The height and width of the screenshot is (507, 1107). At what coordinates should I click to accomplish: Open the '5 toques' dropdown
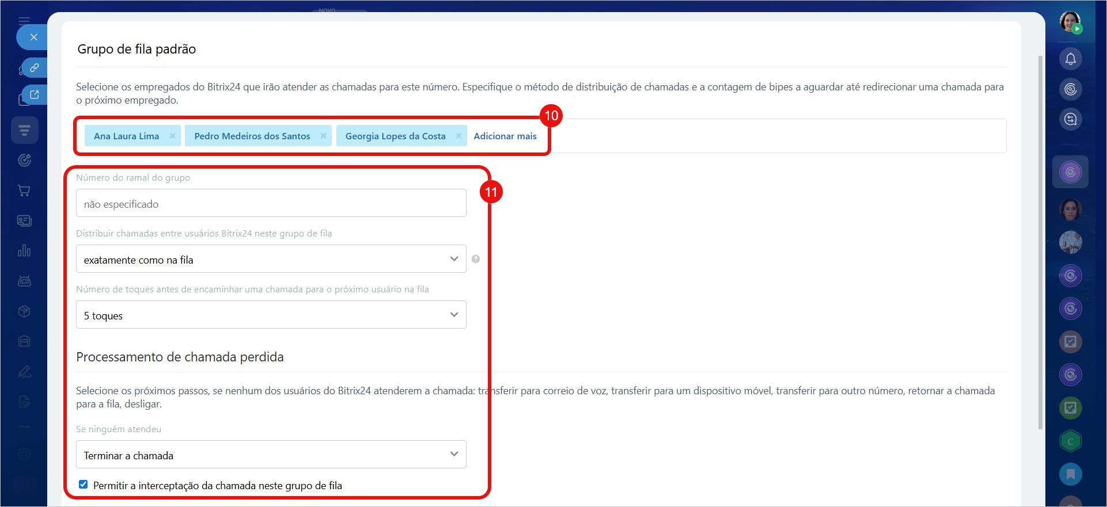click(271, 315)
